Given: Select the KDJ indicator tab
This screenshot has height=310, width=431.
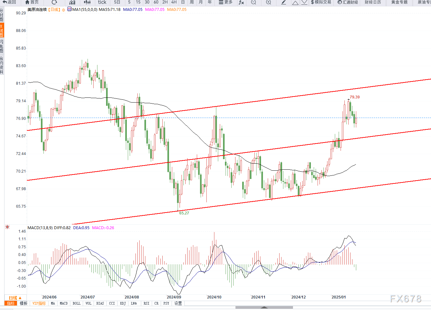Looking at the screenshot, I should [123, 303].
